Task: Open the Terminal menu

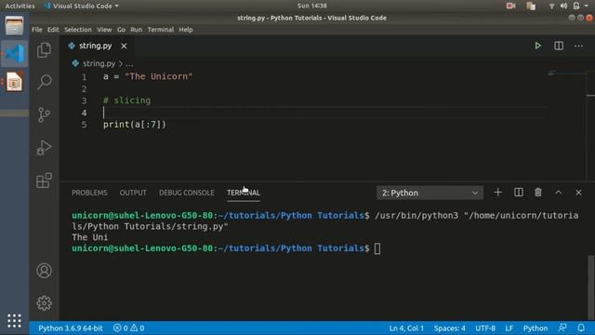Action: coord(161,30)
